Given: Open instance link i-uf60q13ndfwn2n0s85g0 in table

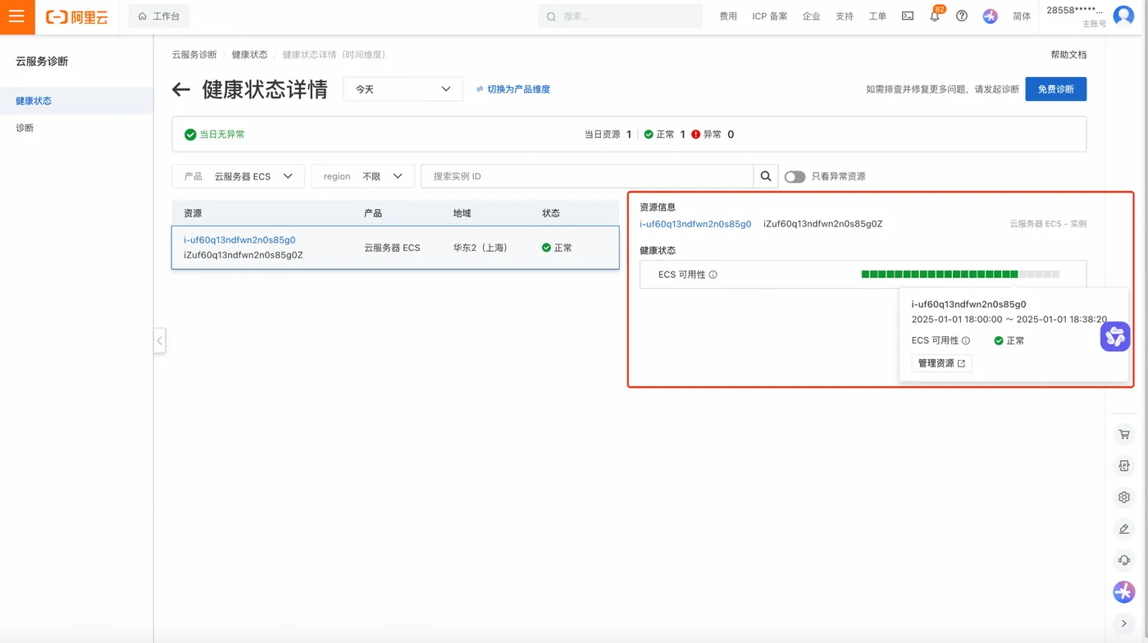Looking at the screenshot, I should [239, 240].
